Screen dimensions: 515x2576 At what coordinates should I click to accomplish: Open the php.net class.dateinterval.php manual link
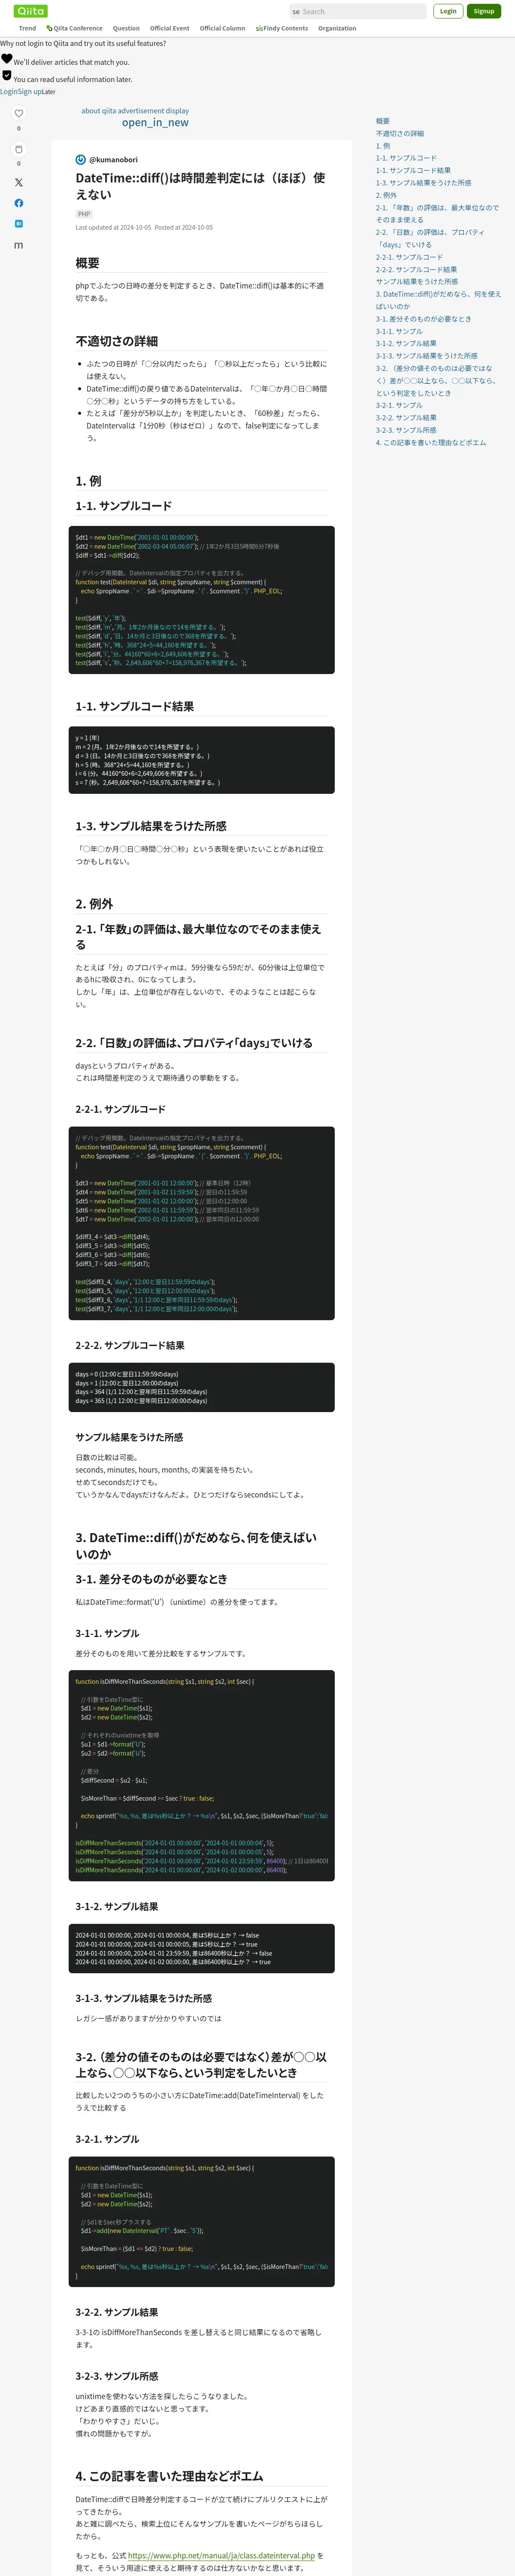(221, 2555)
